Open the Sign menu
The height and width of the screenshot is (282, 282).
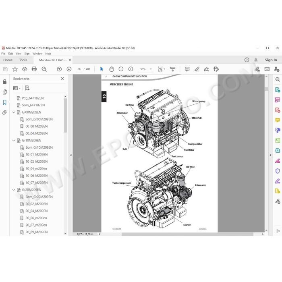(x=27, y=54)
